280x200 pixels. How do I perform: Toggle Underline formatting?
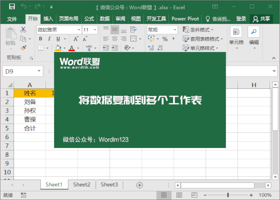click(58, 39)
